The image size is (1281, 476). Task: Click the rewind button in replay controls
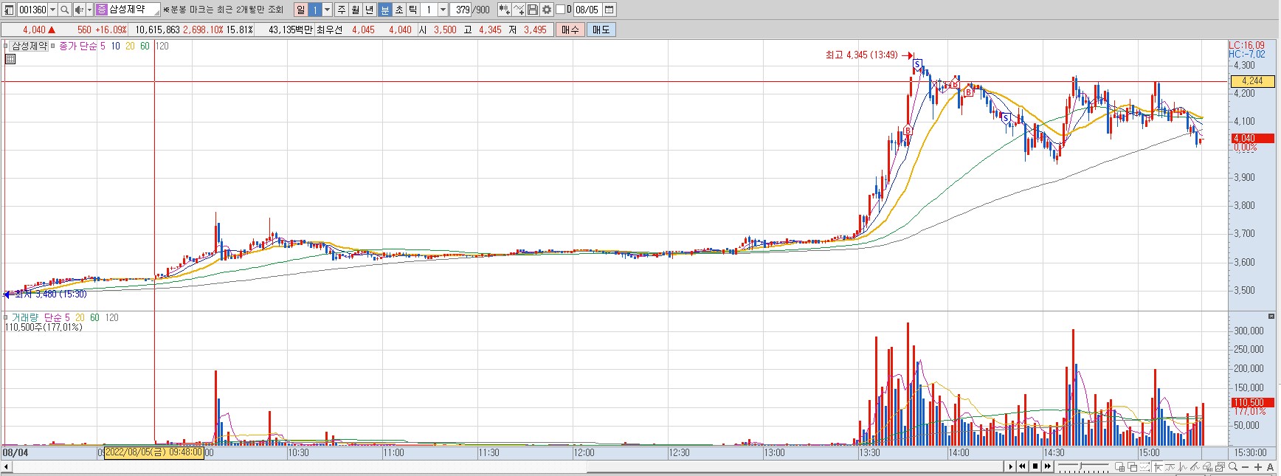[1022, 466]
